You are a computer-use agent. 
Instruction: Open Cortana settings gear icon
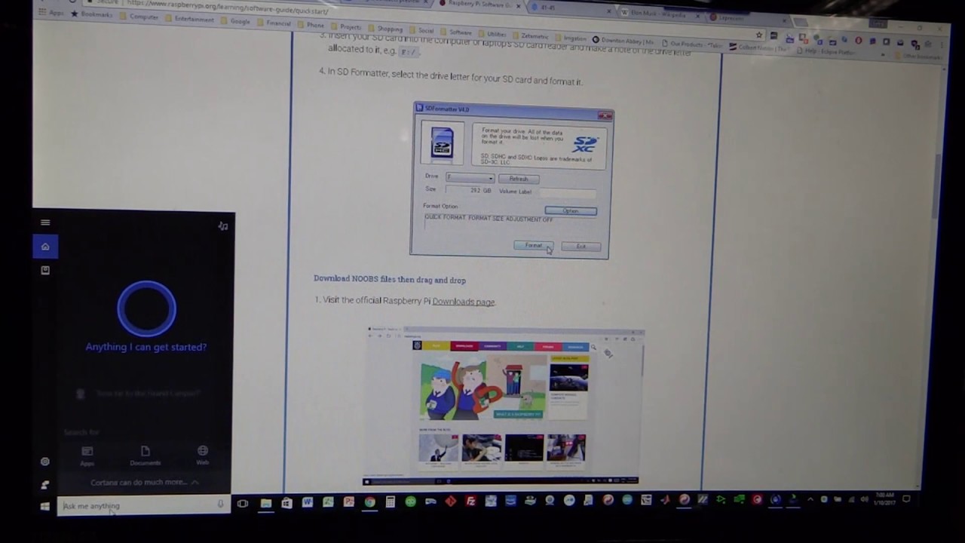click(45, 462)
